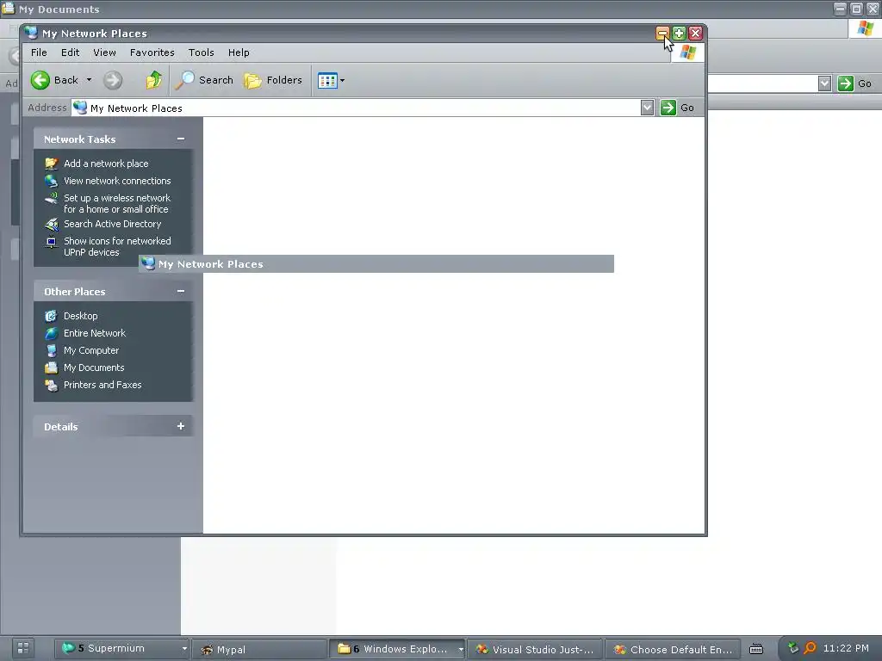Click the UPnP devices monitor icon

(x=51, y=242)
